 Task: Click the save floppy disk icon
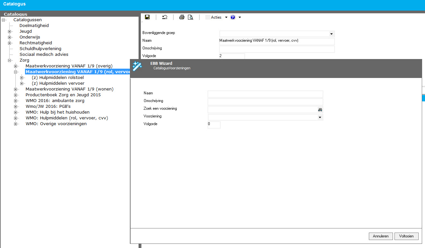click(x=147, y=17)
